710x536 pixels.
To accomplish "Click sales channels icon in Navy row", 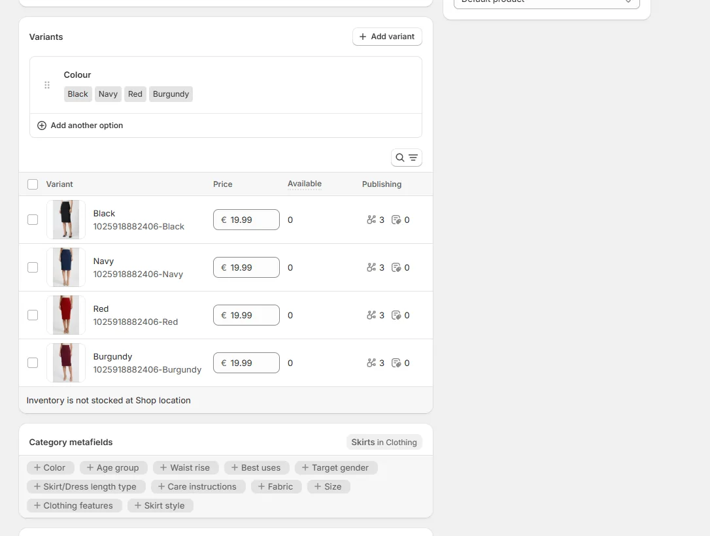I will point(371,267).
